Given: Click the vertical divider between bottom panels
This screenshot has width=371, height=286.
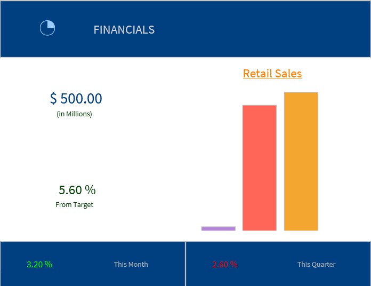Looking at the screenshot, I should click(185, 264).
